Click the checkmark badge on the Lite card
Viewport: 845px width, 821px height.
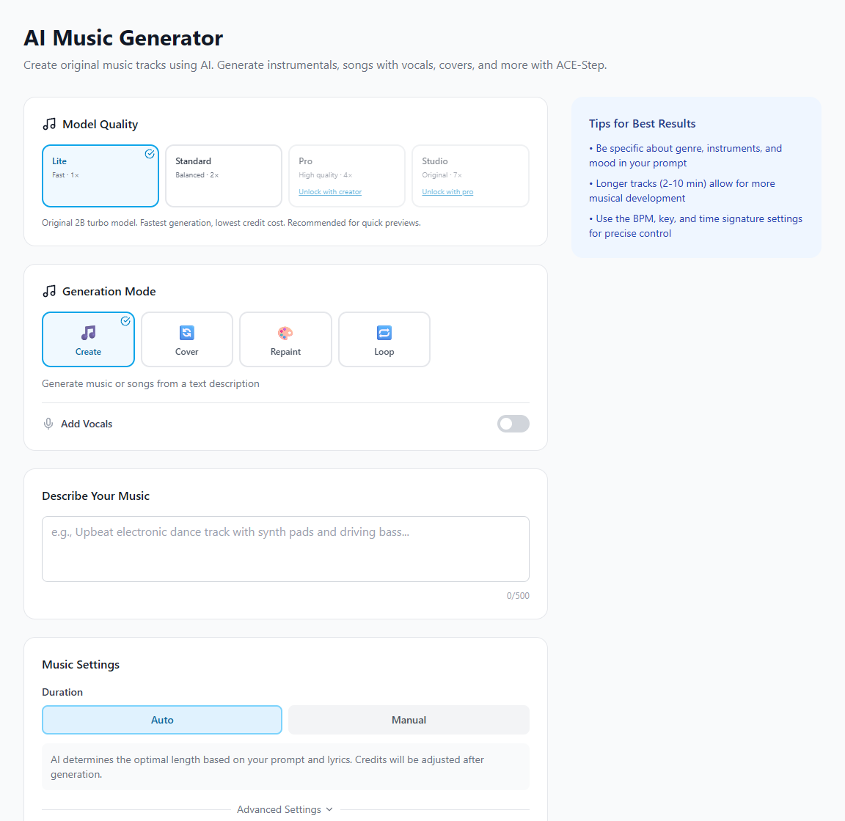[x=150, y=154]
